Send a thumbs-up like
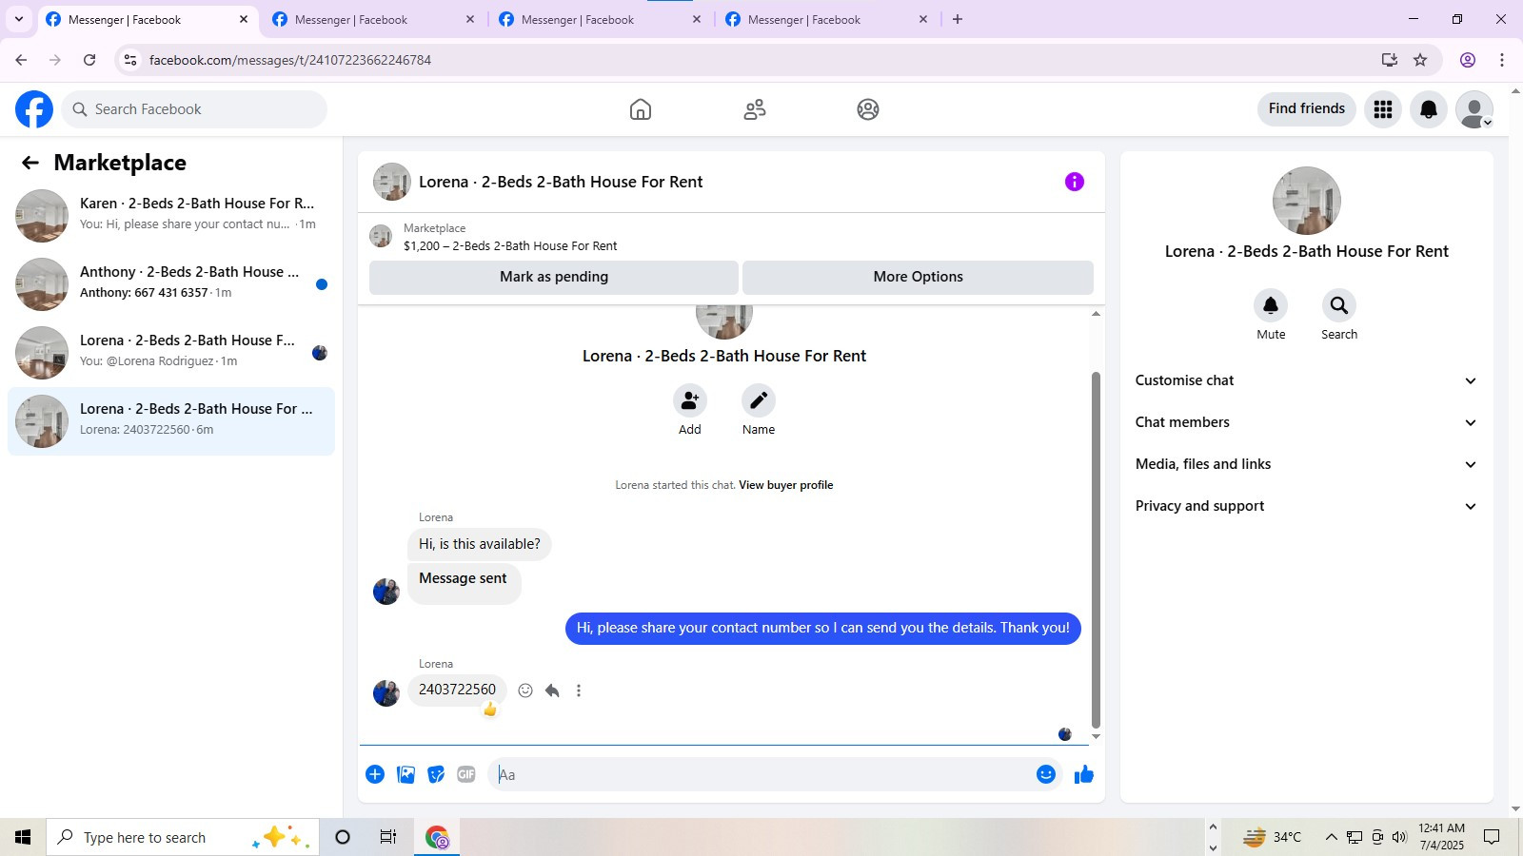This screenshot has height=856, width=1523. click(x=1084, y=774)
